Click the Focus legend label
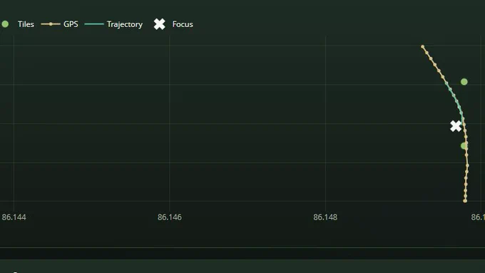The width and height of the screenshot is (485, 273). coord(183,24)
